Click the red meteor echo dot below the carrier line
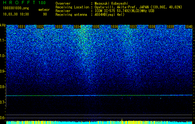 122,99
